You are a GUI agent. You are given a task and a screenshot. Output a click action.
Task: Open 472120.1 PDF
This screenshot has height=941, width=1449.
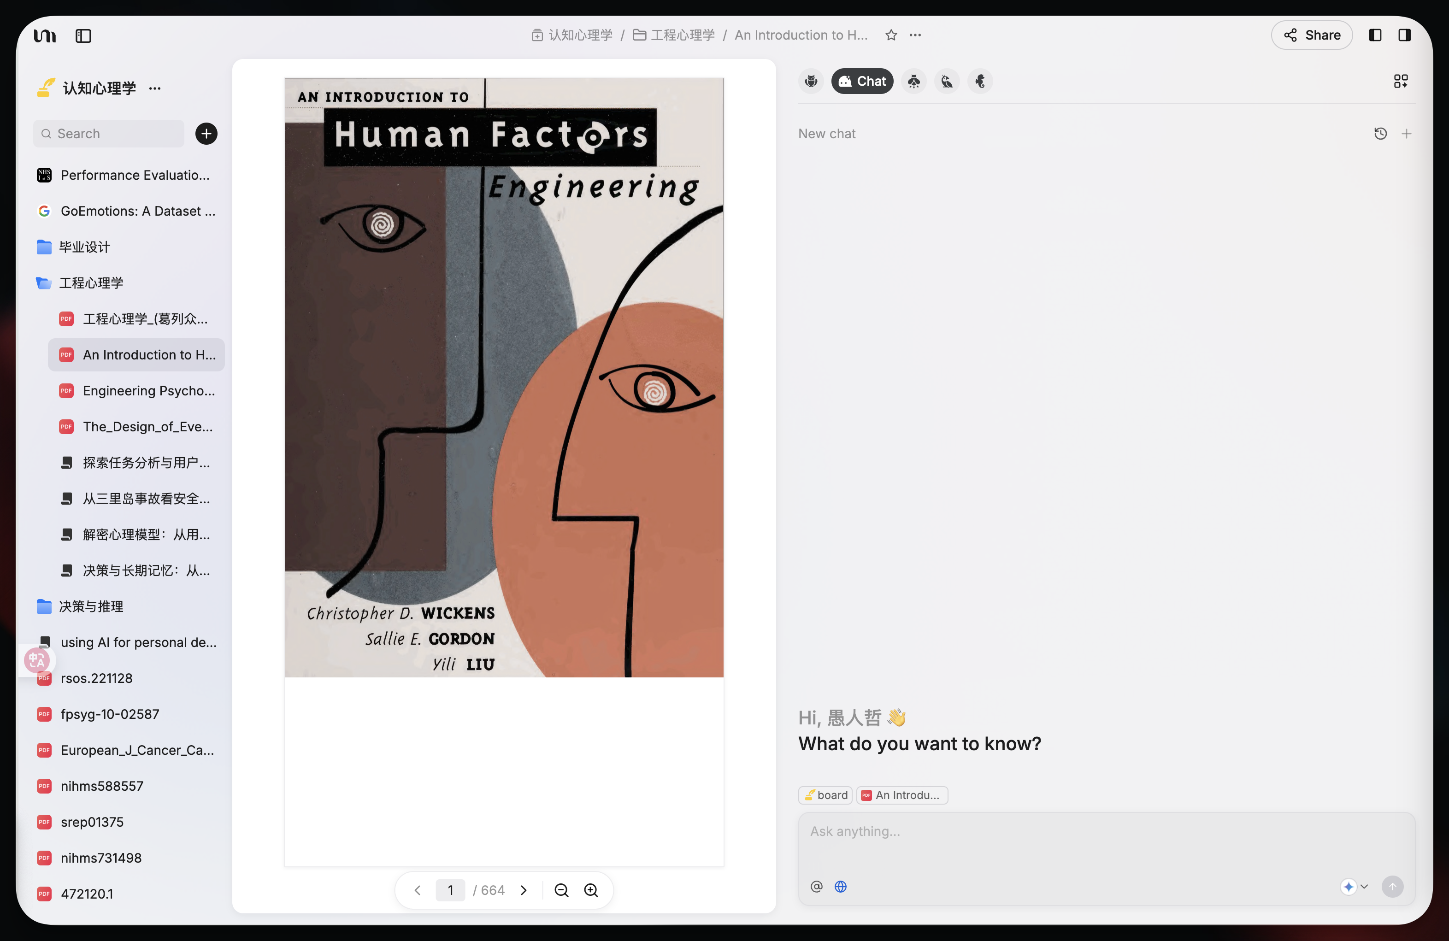[128, 894]
